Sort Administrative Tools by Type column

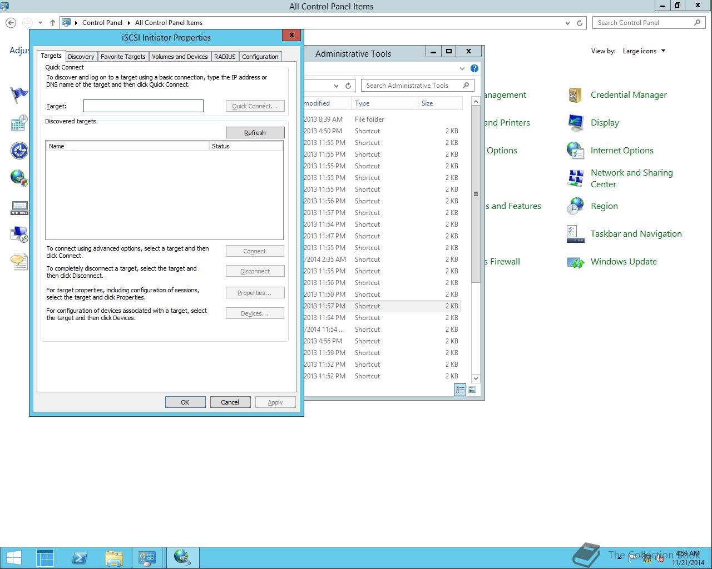[x=384, y=103]
